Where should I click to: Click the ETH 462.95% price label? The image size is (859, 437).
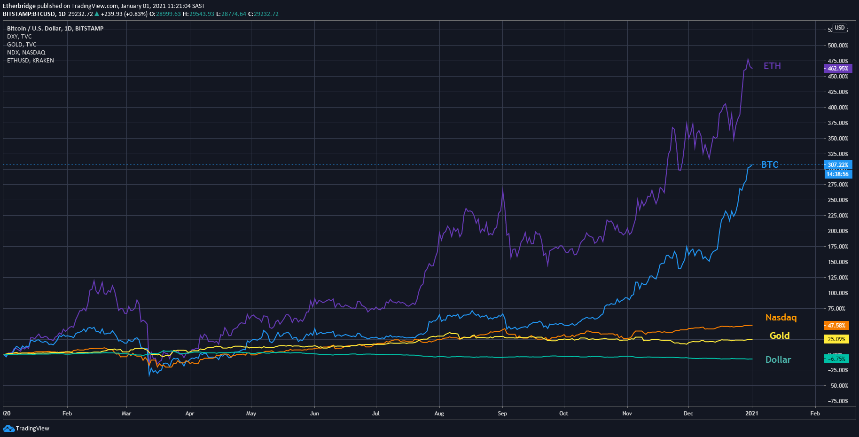tap(838, 69)
